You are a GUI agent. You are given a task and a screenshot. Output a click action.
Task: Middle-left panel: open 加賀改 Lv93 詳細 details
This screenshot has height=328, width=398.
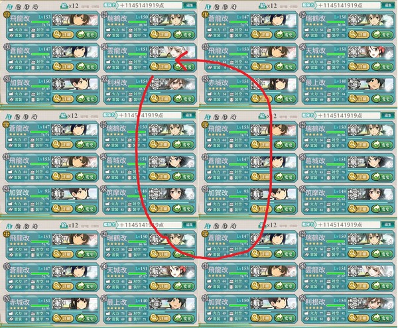[62, 208]
